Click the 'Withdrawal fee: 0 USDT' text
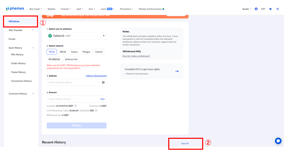 [58, 115]
